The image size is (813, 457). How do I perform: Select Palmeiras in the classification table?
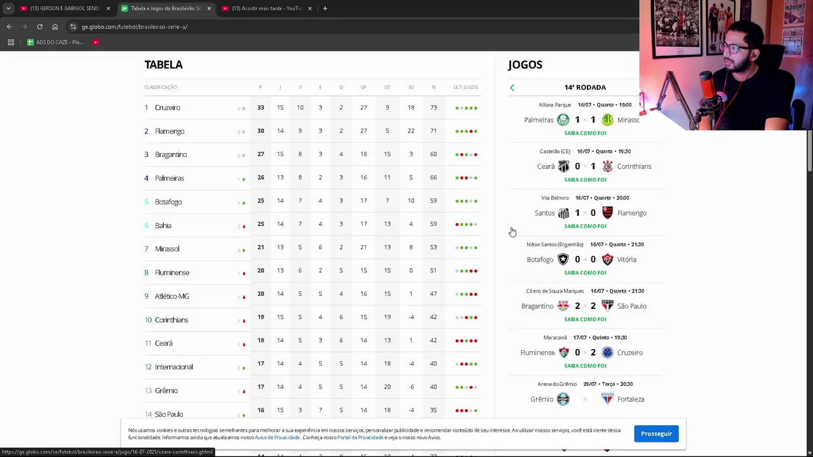170,178
